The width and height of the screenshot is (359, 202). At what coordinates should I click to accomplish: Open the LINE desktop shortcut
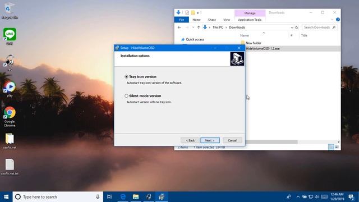click(x=10, y=36)
